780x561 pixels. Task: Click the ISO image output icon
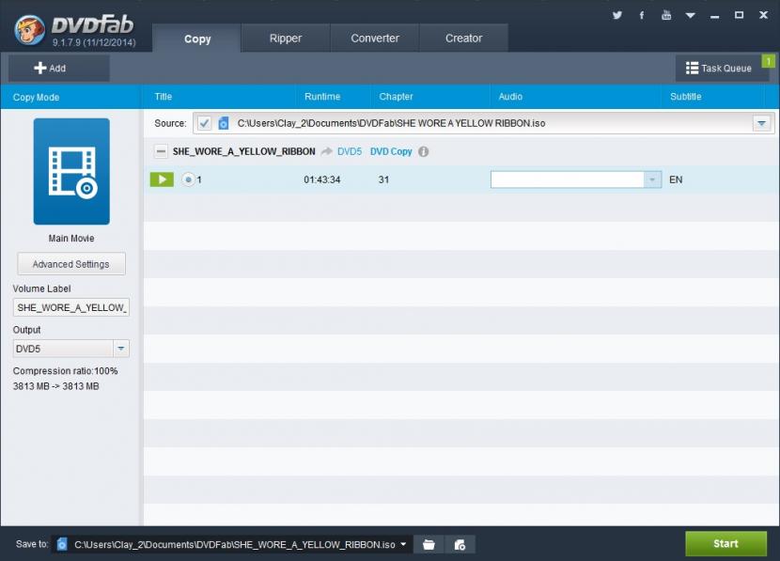pos(460,544)
